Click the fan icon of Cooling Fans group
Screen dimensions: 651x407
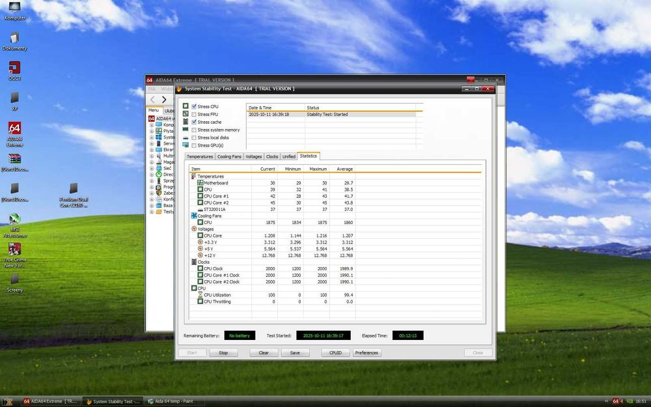pyautogui.click(x=194, y=216)
